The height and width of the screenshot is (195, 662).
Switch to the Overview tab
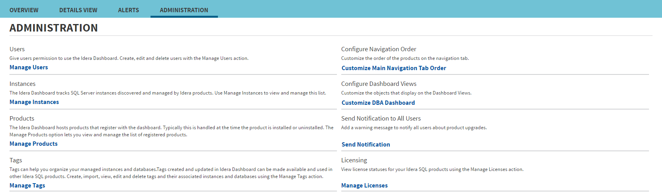tap(24, 10)
